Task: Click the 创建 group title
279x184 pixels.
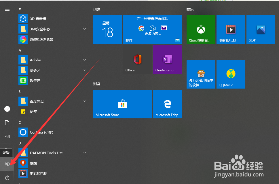Action: (x=97, y=9)
